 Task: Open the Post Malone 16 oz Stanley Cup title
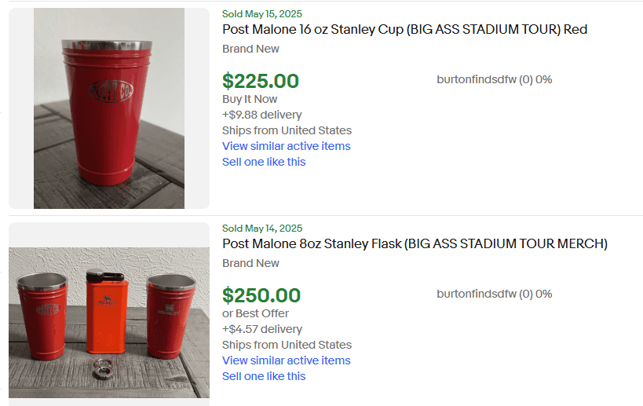point(404,30)
